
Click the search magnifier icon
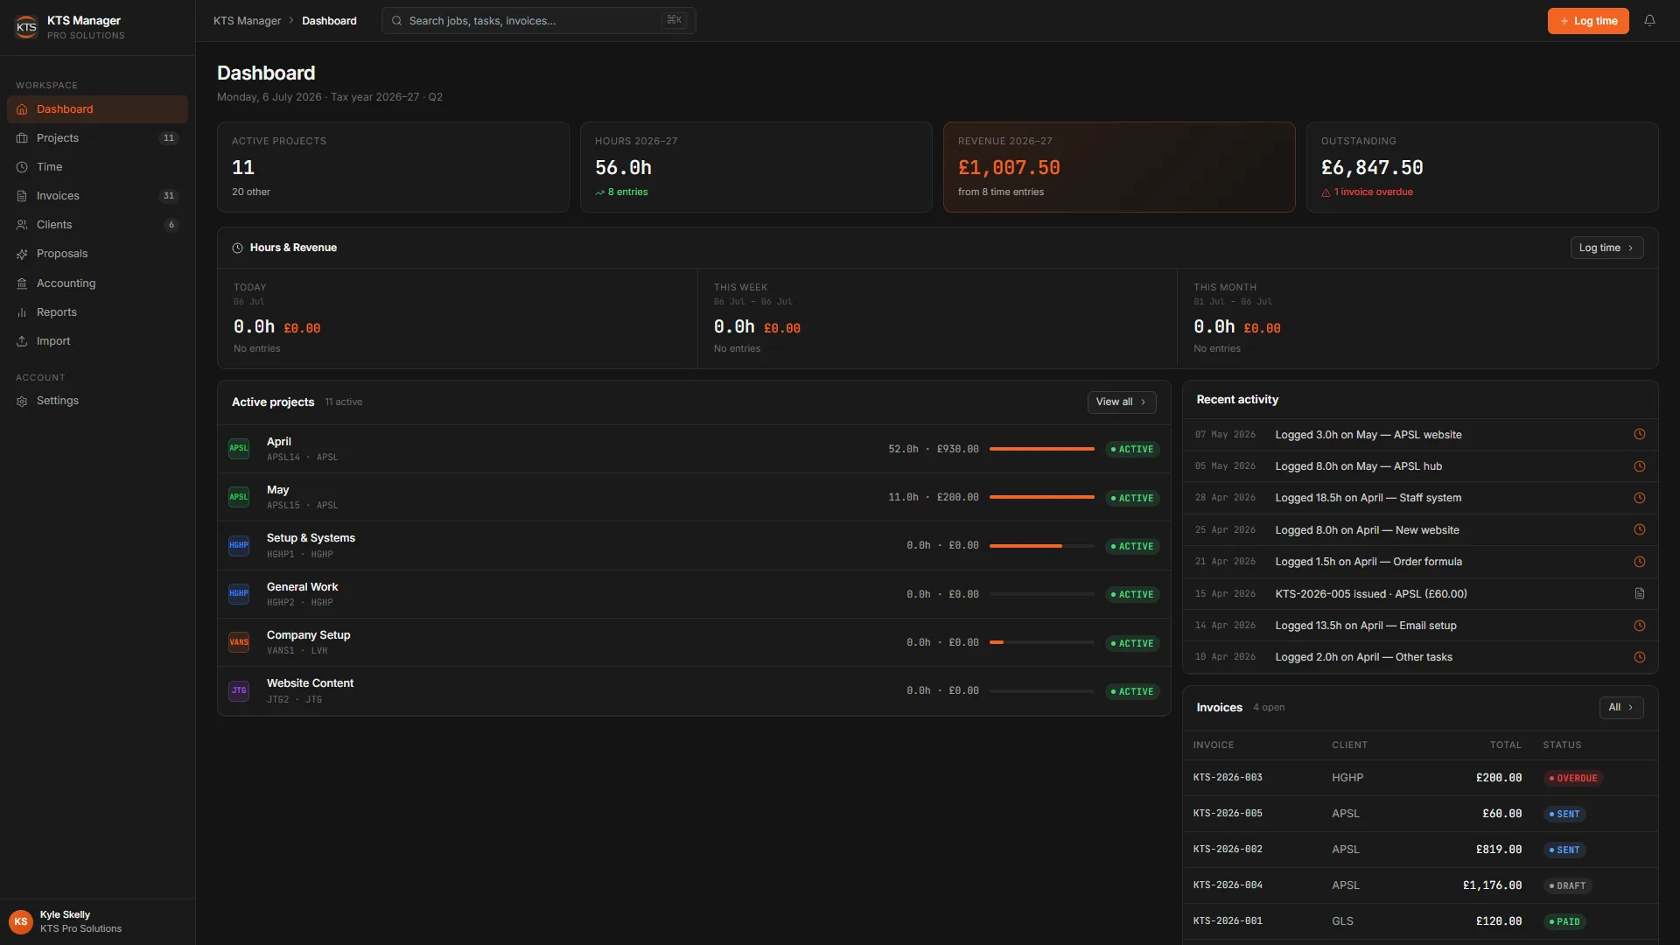396,21
